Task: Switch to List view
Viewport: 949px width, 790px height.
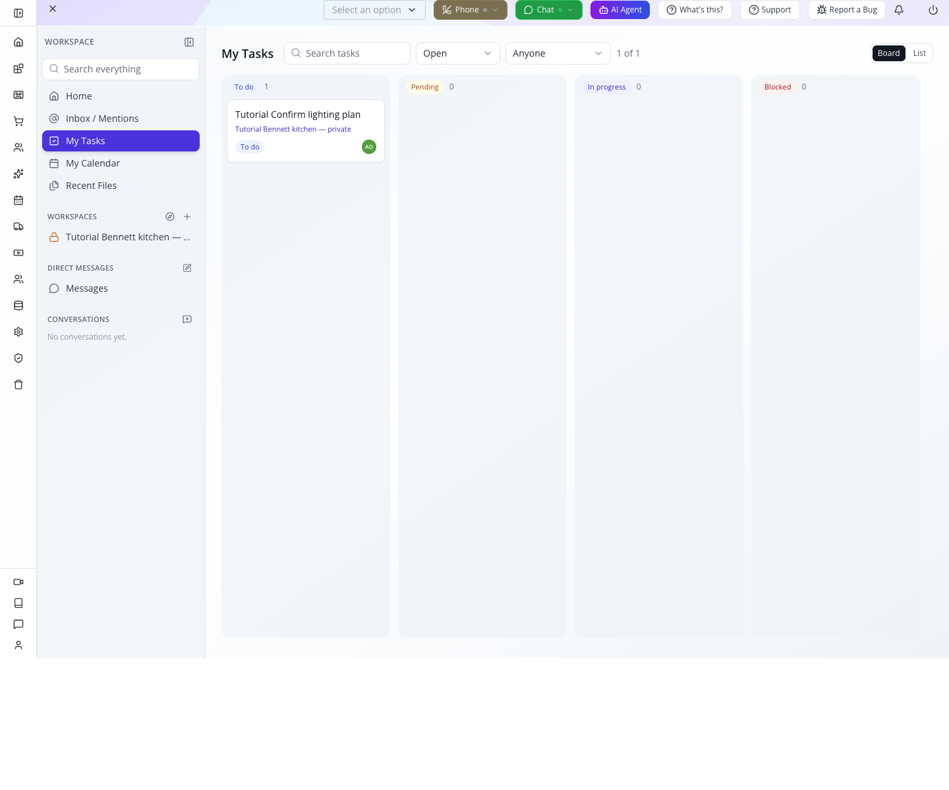Action: (x=919, y=53)
